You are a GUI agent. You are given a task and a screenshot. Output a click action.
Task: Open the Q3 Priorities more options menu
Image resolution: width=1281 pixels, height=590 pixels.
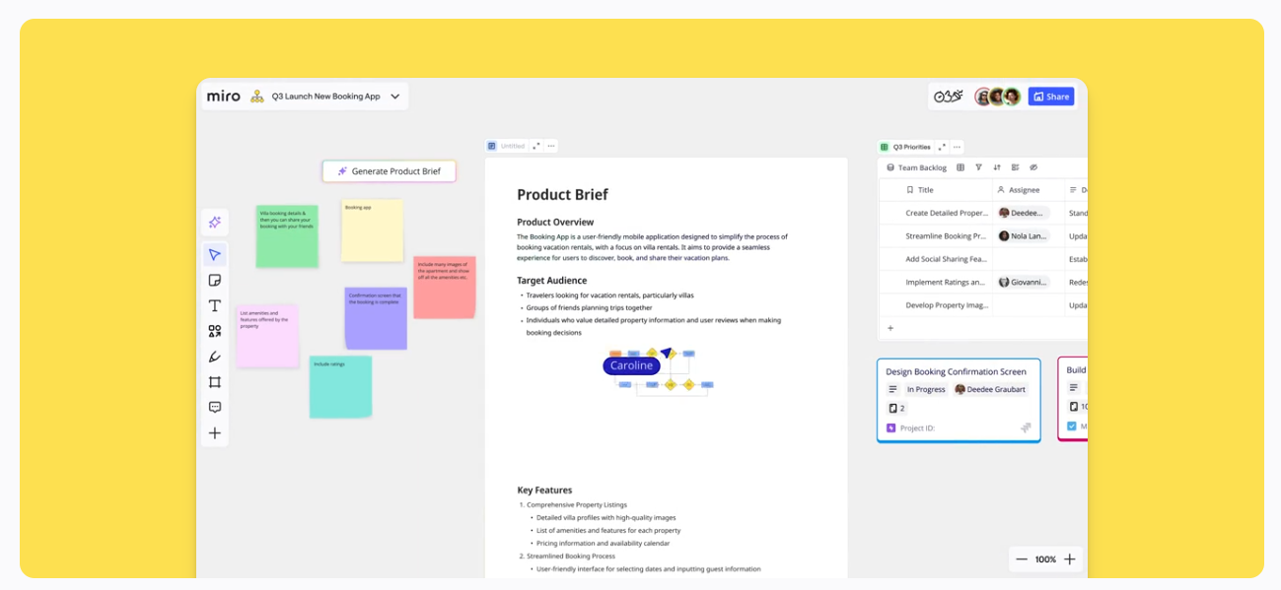pyautogui.click(x=958, y=147)
